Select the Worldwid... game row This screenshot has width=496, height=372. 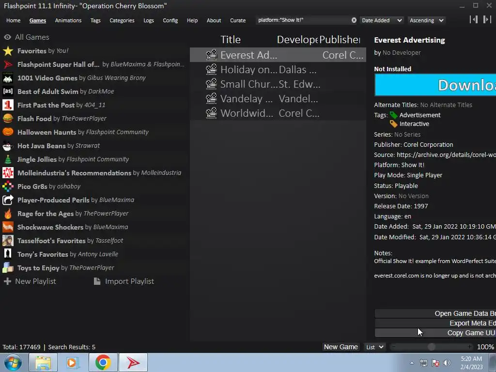tap(278, 113)
